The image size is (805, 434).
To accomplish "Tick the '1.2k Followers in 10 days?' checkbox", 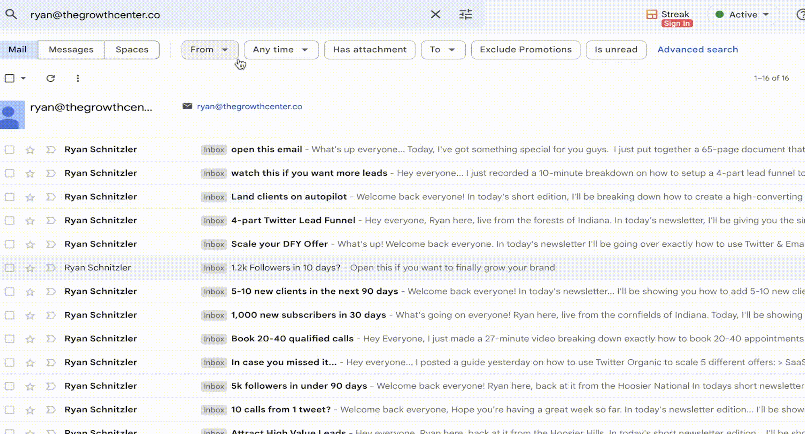I will (x=10, y=268).
